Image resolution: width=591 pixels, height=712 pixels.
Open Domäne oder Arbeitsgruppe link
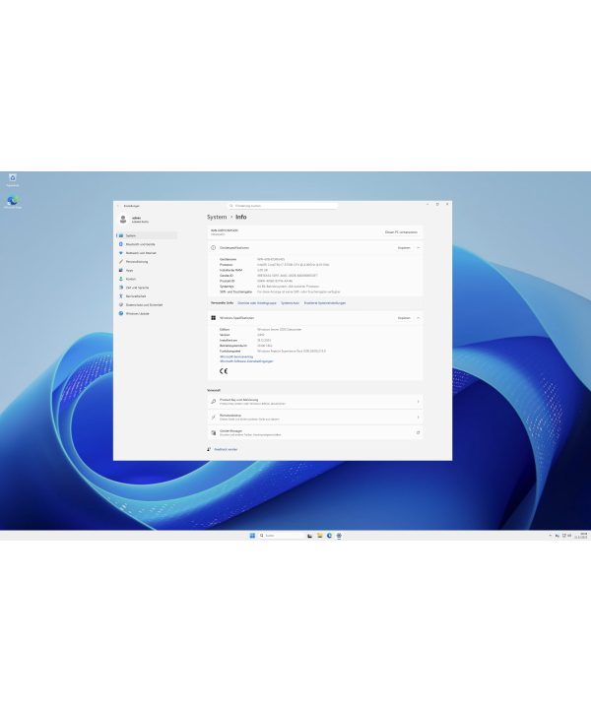tap(257, 303)
